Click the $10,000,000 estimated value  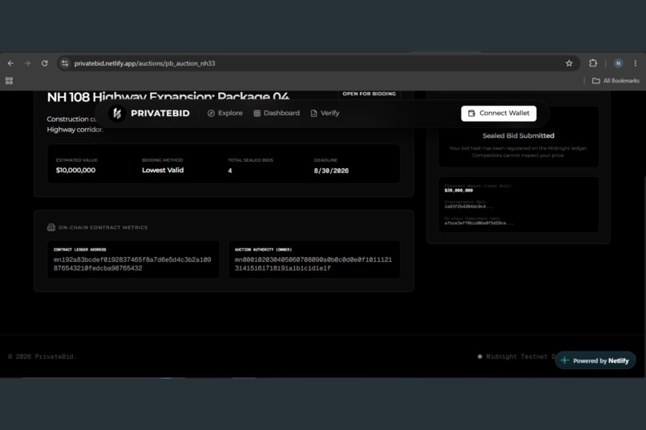(75, 171)
